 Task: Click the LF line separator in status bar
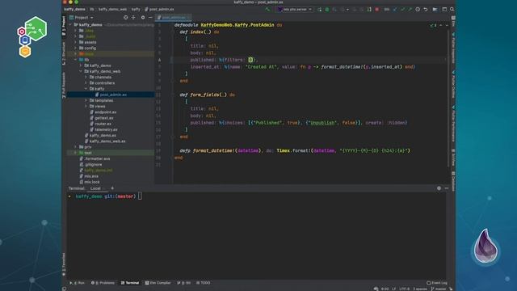pyautogui.click(x=393, y=289)
